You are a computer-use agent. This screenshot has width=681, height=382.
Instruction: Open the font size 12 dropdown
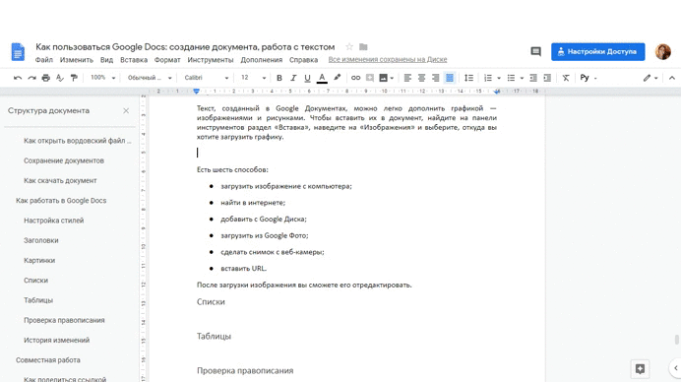click(253, 78)
